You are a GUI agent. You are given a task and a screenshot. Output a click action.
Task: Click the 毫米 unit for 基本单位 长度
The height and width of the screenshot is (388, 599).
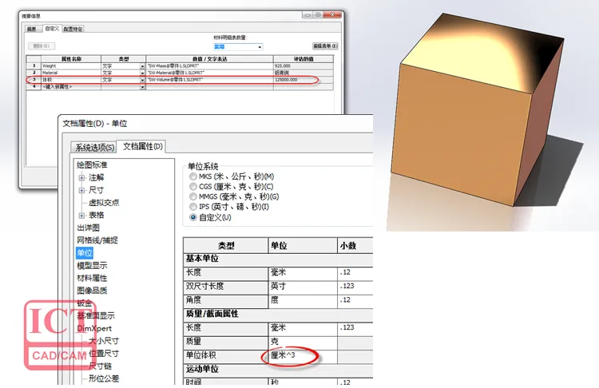pos(303,273)
